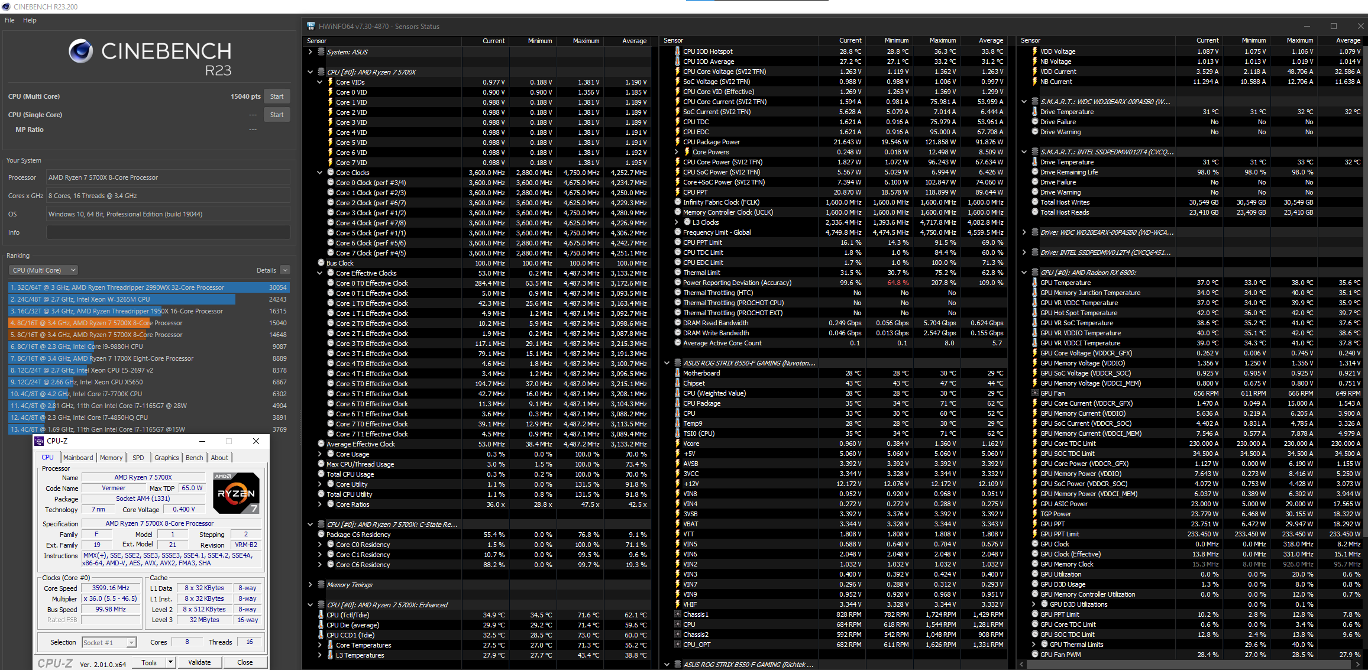Image resolution: width=1368 pixels, height=670 pixels.
Task: Select the Intel Xeon W-3265M ranking bar
Action: click(x=148, y=299)
